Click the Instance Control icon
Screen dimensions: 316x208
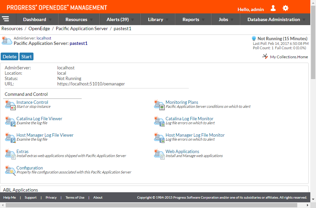pos(10,105)
